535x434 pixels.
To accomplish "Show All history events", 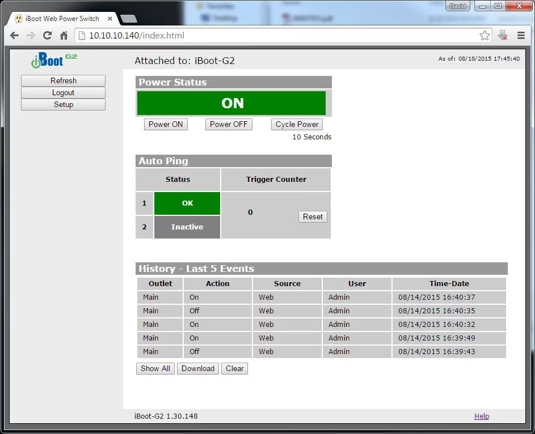I will click(155, 369).
